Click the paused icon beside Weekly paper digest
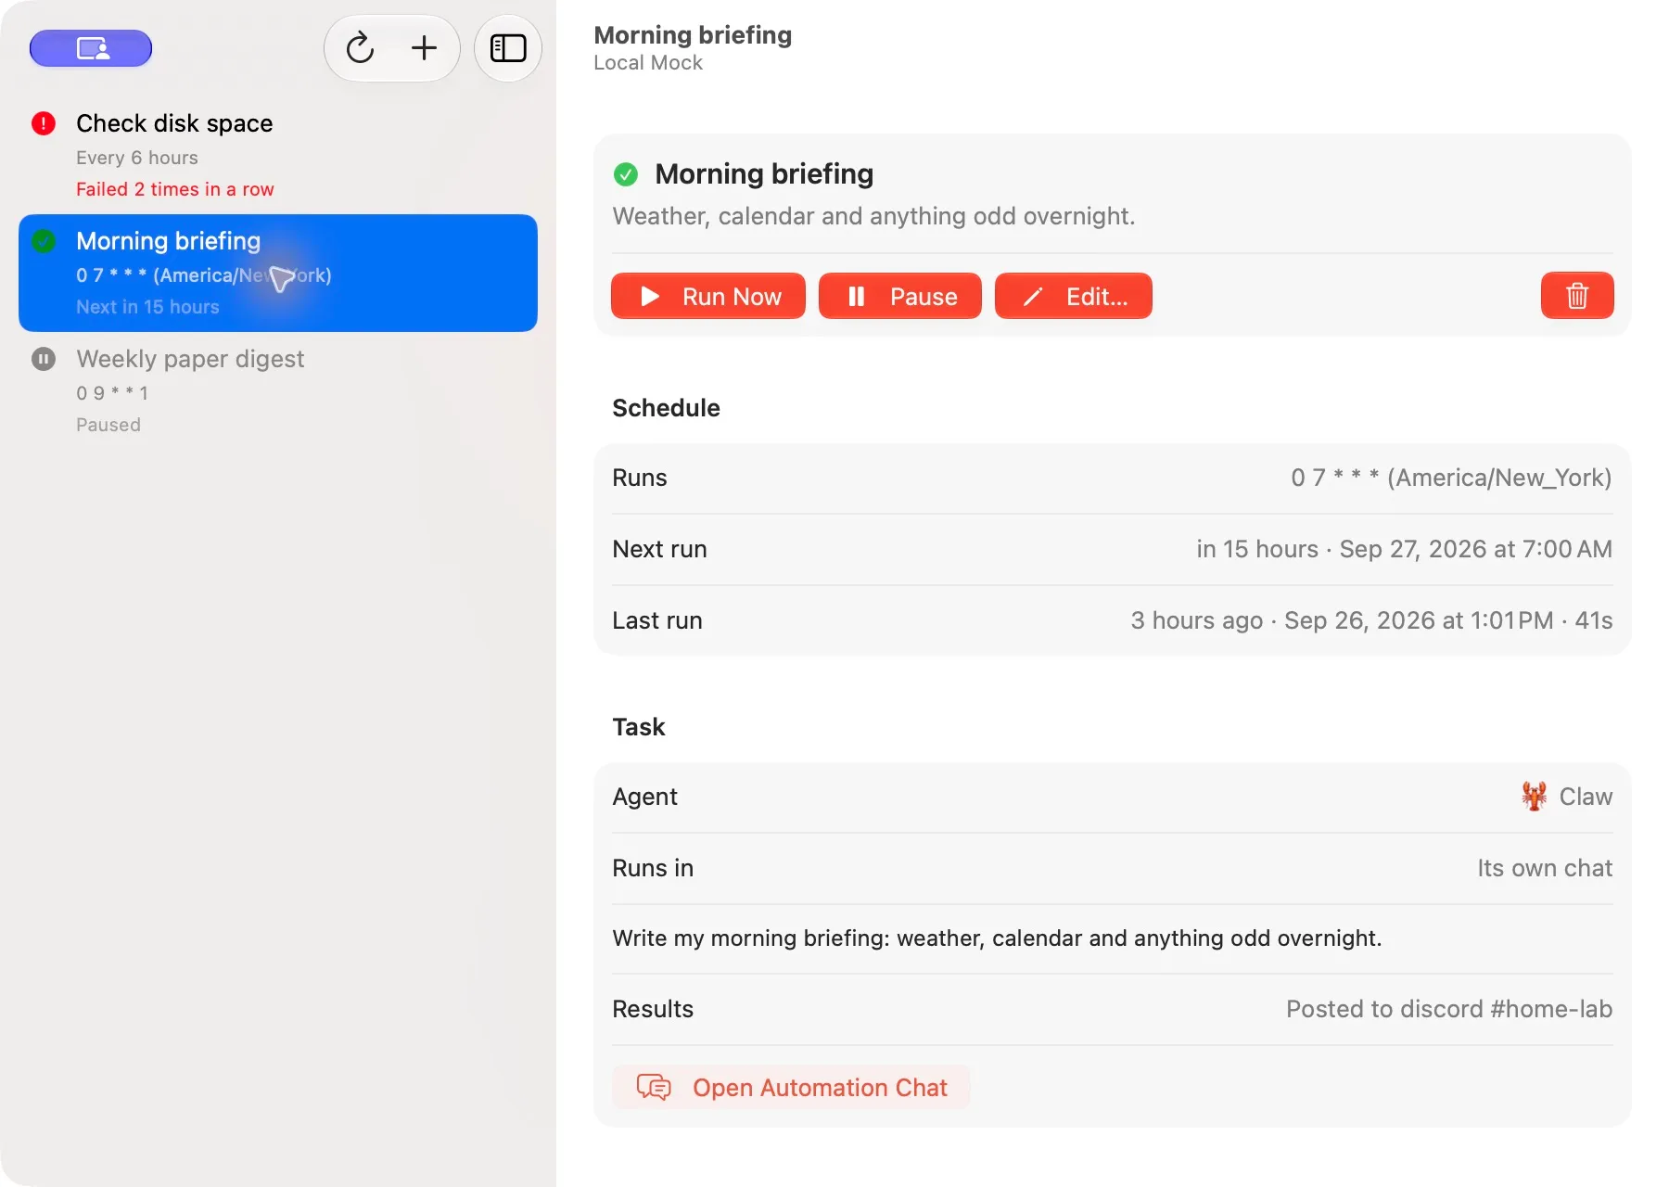 coord(44,359)
